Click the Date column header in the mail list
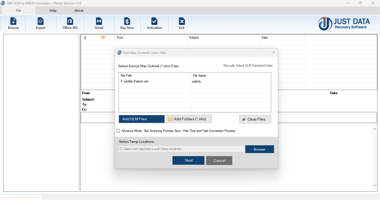The image size is (380, 200). (282, 37)
